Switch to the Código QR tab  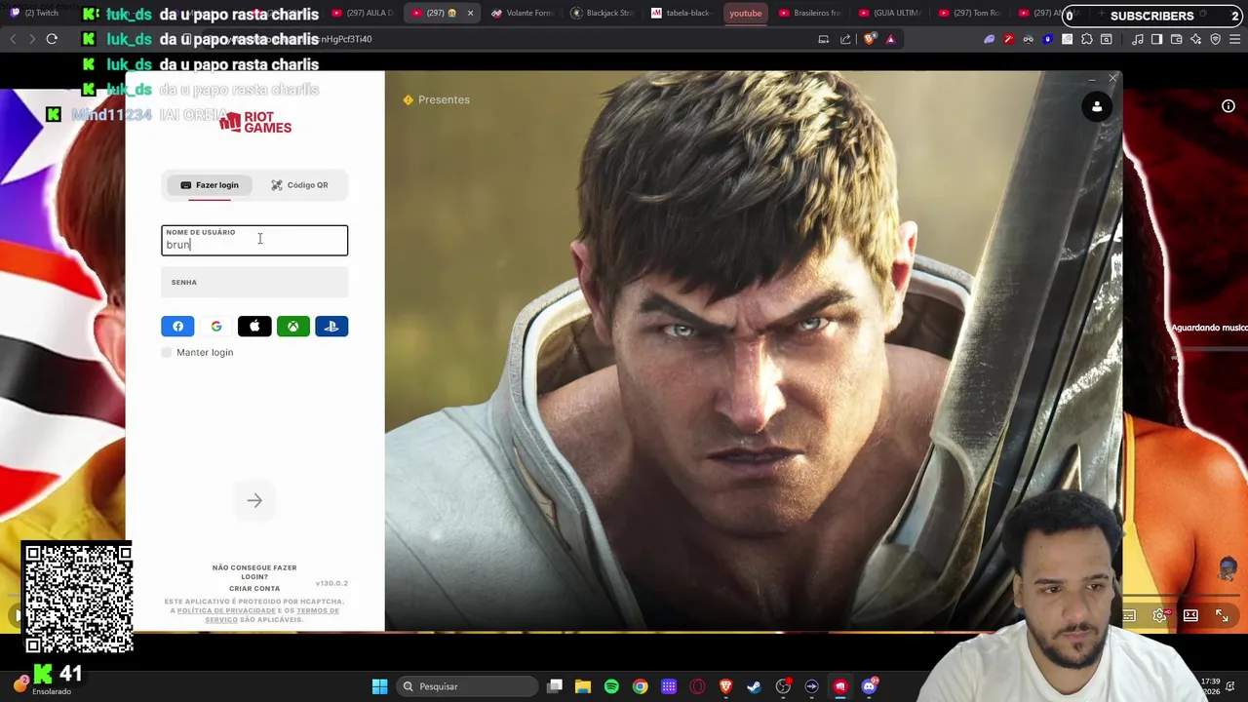click(x=299, y=185)
